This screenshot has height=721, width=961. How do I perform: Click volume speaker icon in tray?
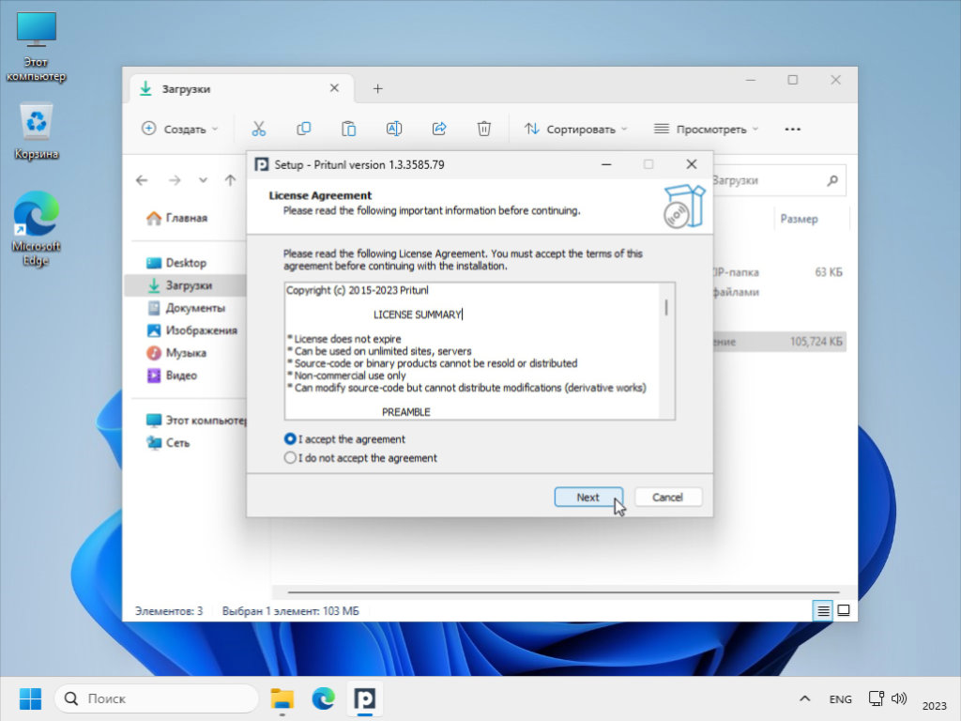[x=898, y=698]
